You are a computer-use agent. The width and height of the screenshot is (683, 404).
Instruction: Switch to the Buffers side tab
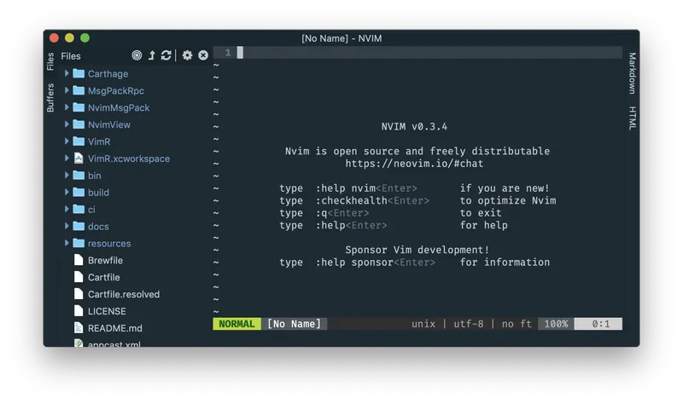coord(50,98)
